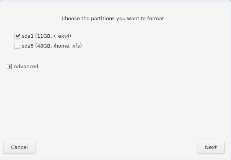
Task: Tick the empty box beside sda5
Action: (x=17, y=46)
